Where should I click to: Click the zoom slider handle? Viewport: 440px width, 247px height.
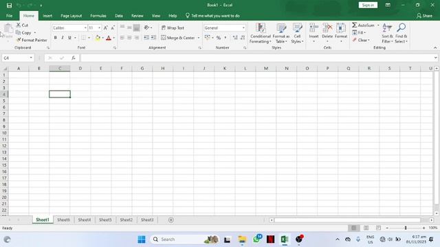pyautogui.click(x=406, y=228)
